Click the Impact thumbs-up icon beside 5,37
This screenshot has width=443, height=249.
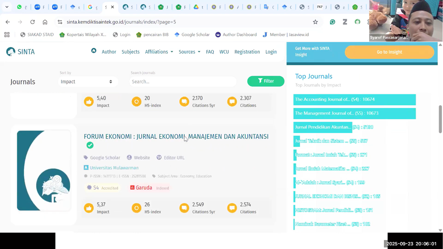[x=89, y=208]
